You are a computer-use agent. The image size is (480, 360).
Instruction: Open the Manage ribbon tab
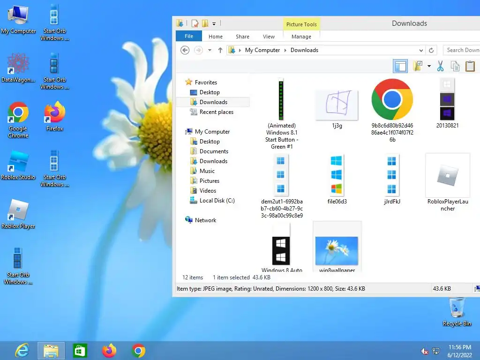pos(301,37)
